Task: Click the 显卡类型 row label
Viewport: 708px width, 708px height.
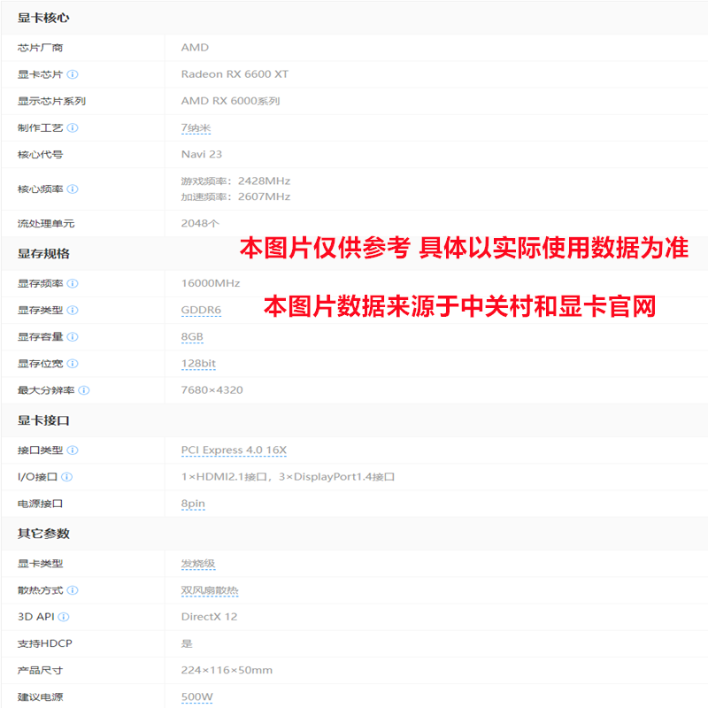Action: tap(40, 564)
